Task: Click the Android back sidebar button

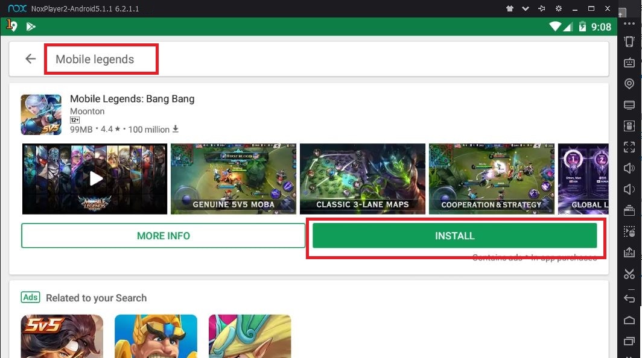Action: [x=629, y=298]
